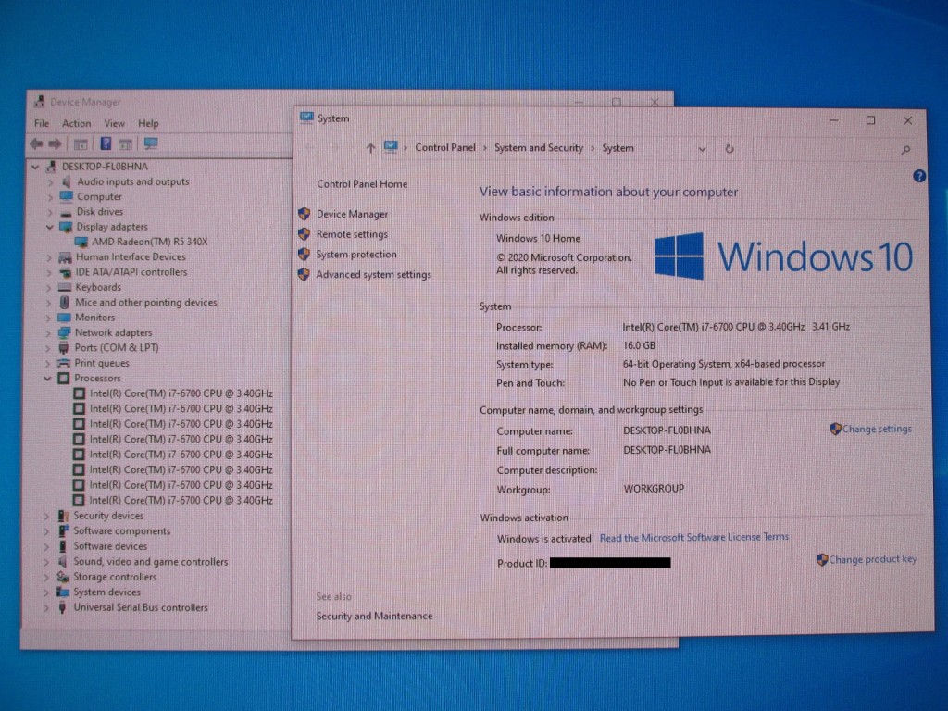Image resolution: width=948 pixels, height=711 pixels.
Task: Click the 64-bit Operating System text
Action: (724, 364)
